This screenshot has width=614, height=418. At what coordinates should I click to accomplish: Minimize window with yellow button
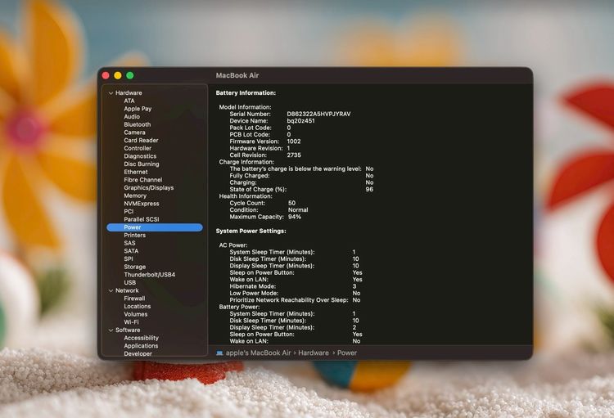click(x=117, y=75)
